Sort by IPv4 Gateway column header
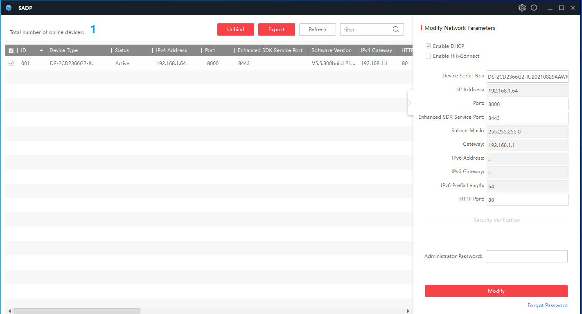Image resolution: width=582 pixels, height=314 pixels. pos(377,50)
